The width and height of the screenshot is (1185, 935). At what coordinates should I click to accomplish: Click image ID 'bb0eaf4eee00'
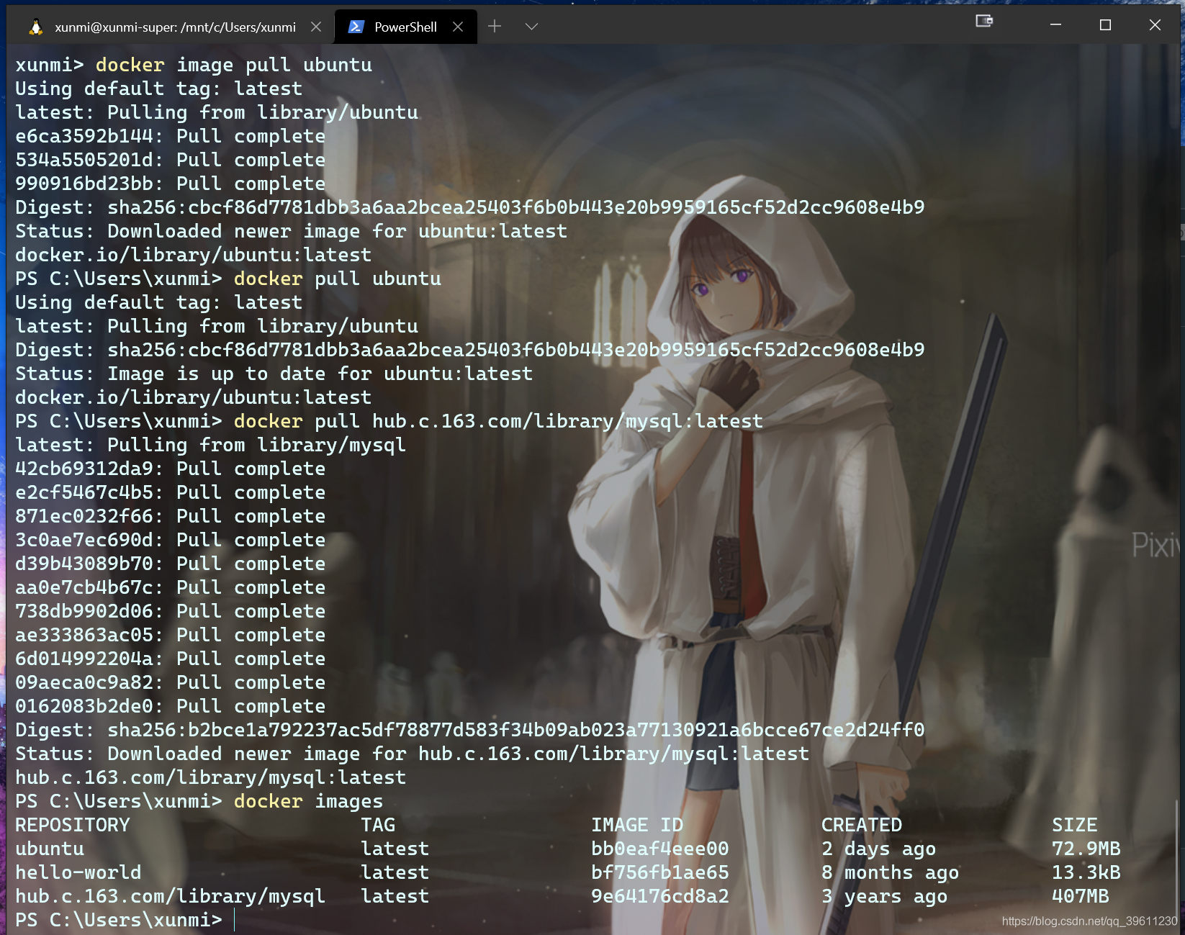point(660,849)
